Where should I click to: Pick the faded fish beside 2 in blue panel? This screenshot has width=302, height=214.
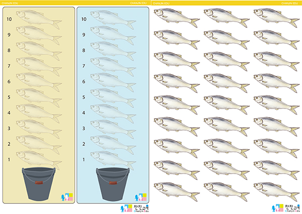tap(113, 145)
